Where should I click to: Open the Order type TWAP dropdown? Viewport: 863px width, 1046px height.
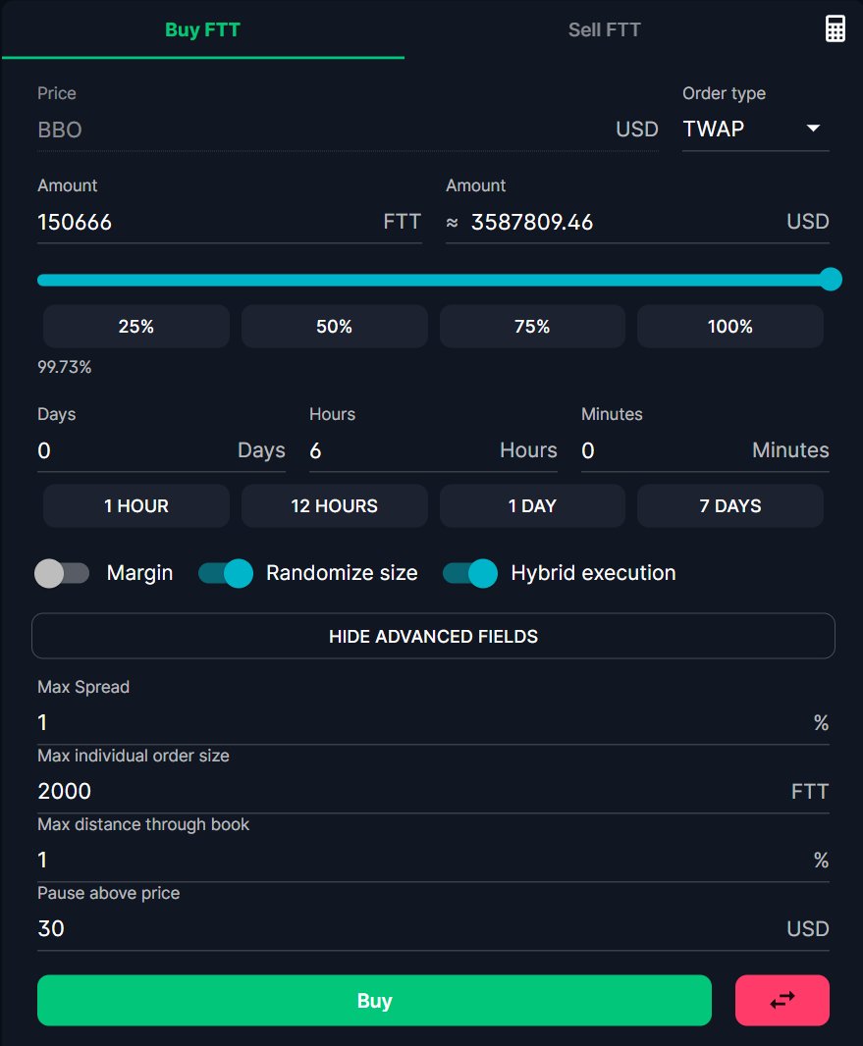click(756, 129)
